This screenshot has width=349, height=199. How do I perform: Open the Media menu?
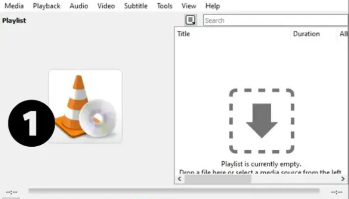pyautogui.click(x=14, y=6)
